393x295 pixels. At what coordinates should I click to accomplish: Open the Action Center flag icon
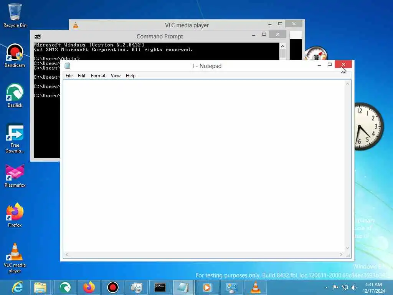point(335,287)
